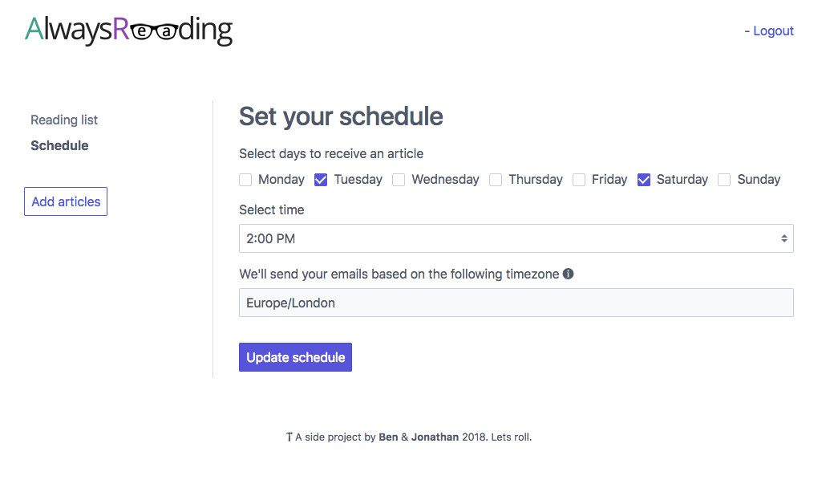This screenshot has height=488, width=838.
Task: Toggle the Sunday checkbox on
Action: (724, 180)
